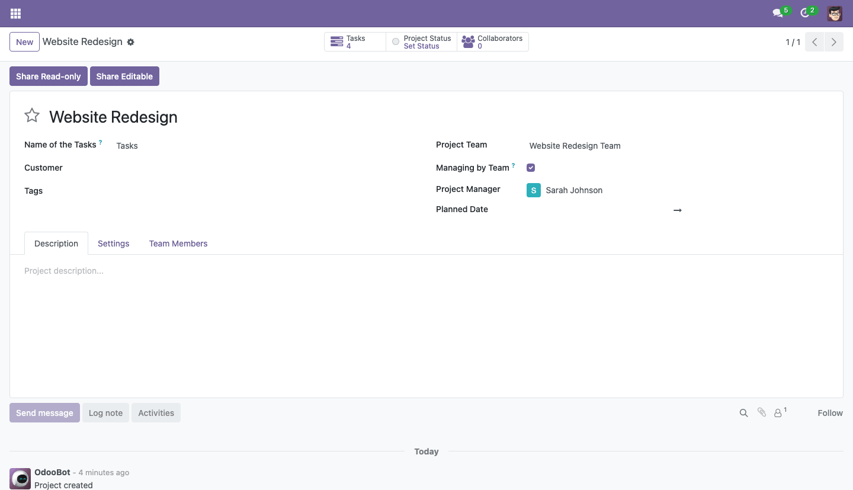Image resolution: width=853 pixels, height=490 pixels.
Task: Click the Project description text area
Action: pos(426,271)
